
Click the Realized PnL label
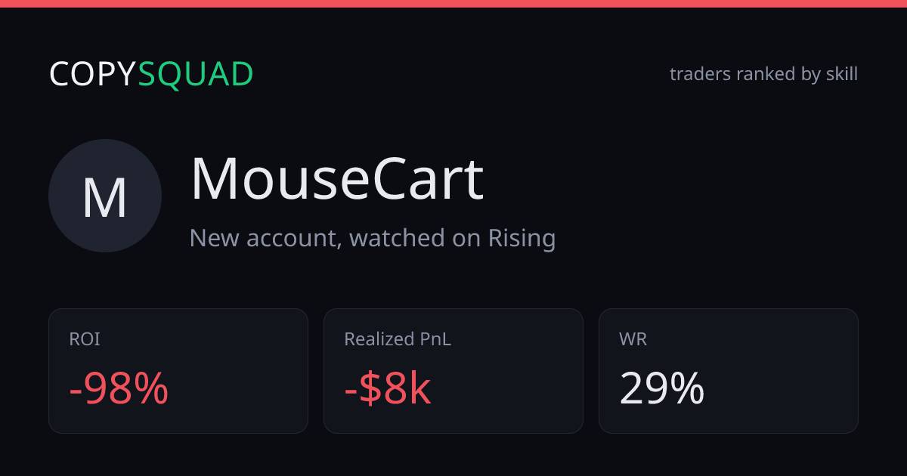tap(398, 339)
